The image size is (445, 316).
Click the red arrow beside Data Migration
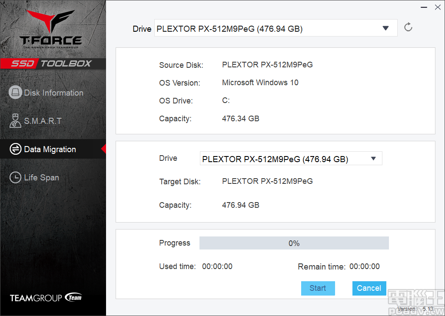pos(104,149)
